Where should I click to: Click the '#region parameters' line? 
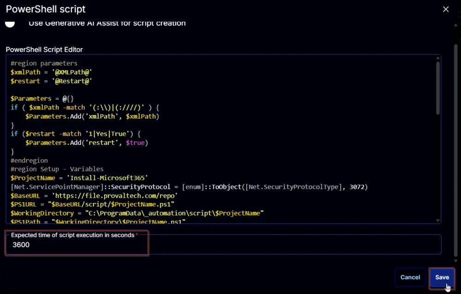tap(44, 63)
